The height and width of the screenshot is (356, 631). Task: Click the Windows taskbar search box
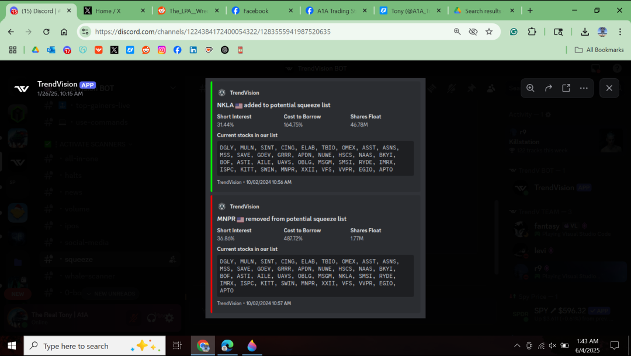pos(95,345)
